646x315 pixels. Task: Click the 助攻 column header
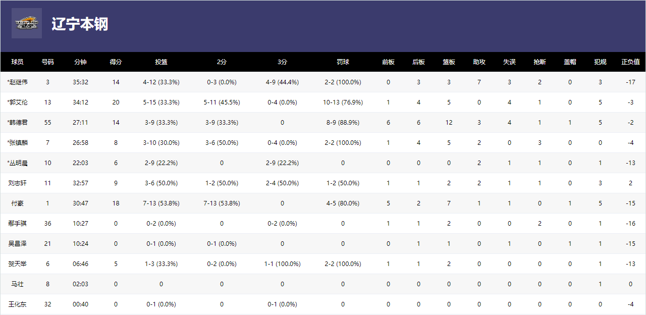[x=479, y=62]
